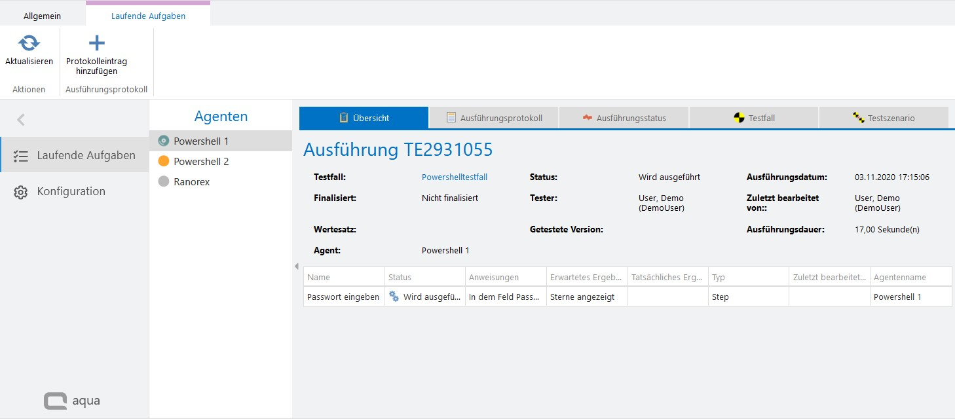Click the gray Ranorex status icon
This screenshot has width=955, height=419.
click(164, 181)
